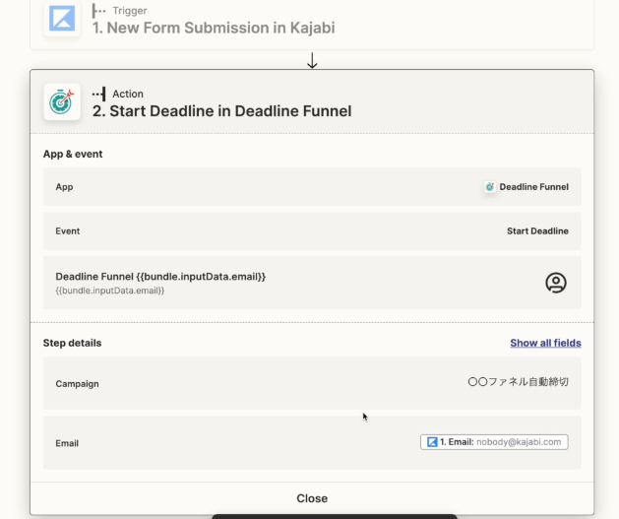Click the down arrow between the steps
619x519 pixels.
point(312,60)
